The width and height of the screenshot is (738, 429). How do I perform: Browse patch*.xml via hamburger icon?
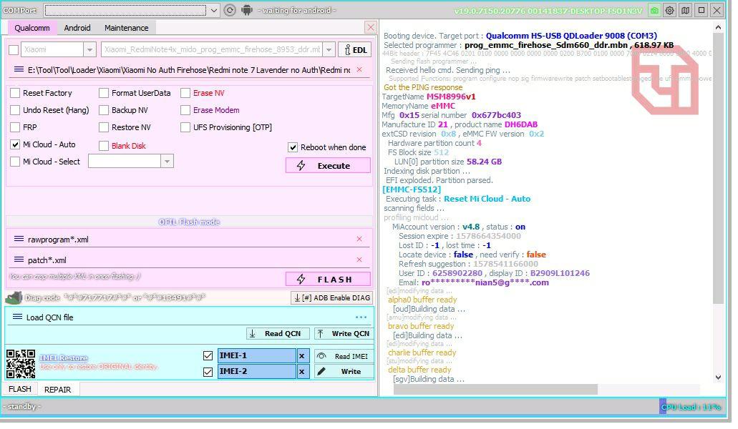[19, 260]
